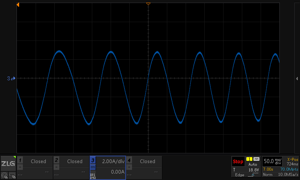This screenshot has height=180, width=300.
Task: Open the Edge trigger type menu
Action: click(239, 175)
